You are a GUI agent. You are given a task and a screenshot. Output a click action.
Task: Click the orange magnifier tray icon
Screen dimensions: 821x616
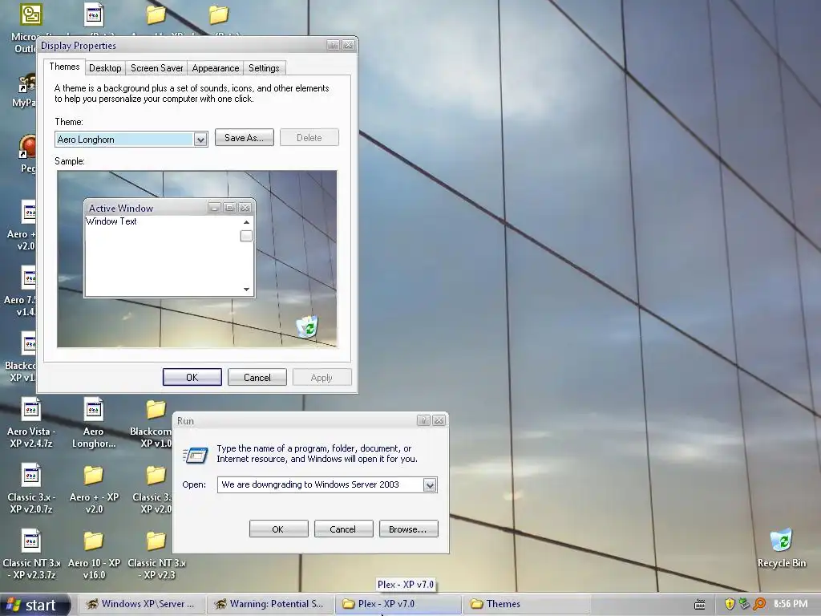coord(758,604)
